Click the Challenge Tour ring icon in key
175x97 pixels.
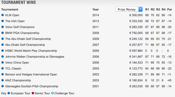pos(52,93)
